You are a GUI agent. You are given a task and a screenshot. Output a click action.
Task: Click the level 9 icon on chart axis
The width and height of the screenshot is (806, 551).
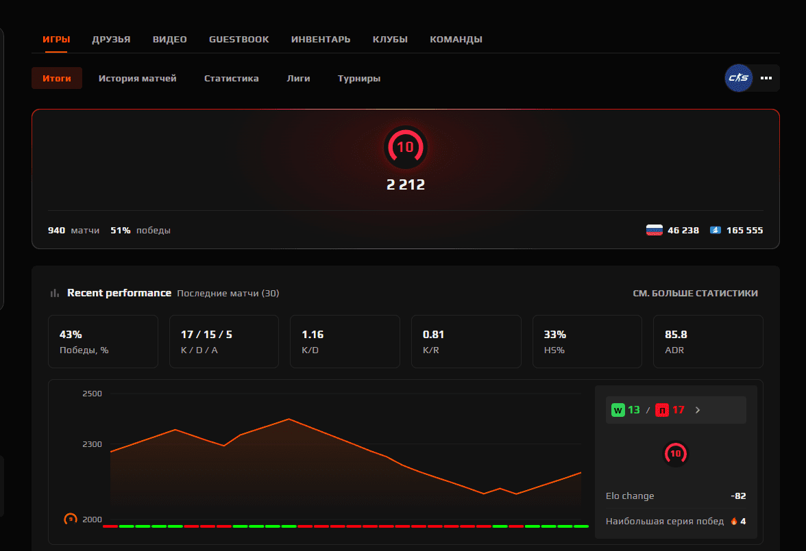(x=70, y=519)
